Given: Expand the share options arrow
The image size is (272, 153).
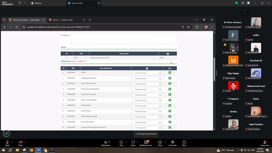Looking at the screenshot, I should click(165, 142).
